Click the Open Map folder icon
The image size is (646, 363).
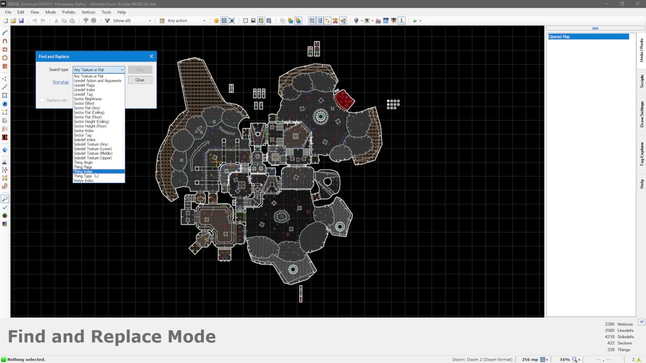click(x=13, y=21)
